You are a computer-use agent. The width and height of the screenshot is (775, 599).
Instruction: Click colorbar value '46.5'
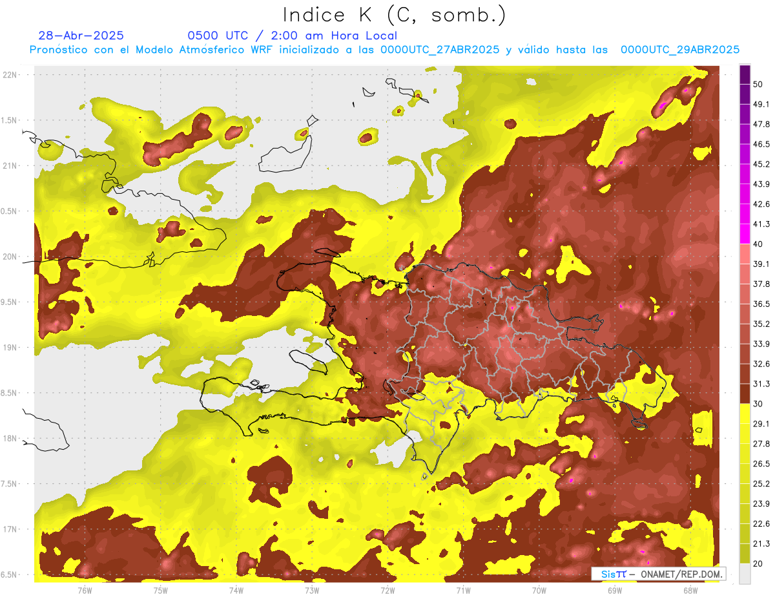[761, 145]
